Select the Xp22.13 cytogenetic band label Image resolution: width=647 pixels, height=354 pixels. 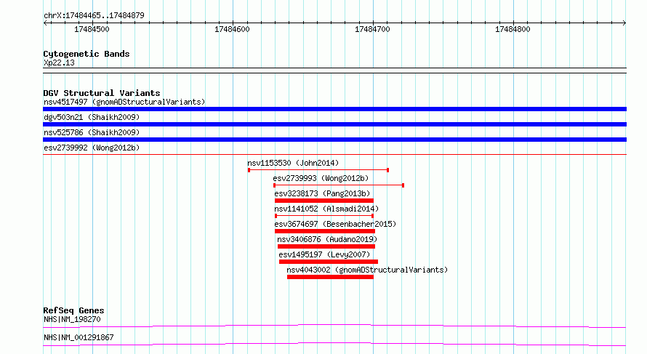click(59, 63)
